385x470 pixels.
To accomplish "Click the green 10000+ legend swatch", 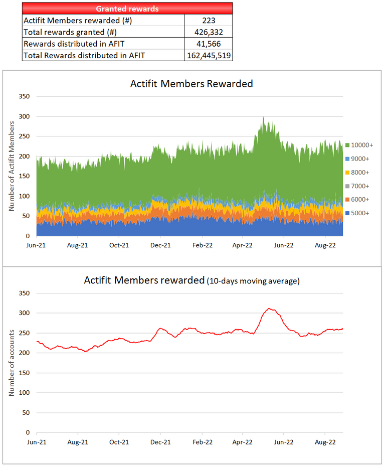I will [x=347, y=145].
